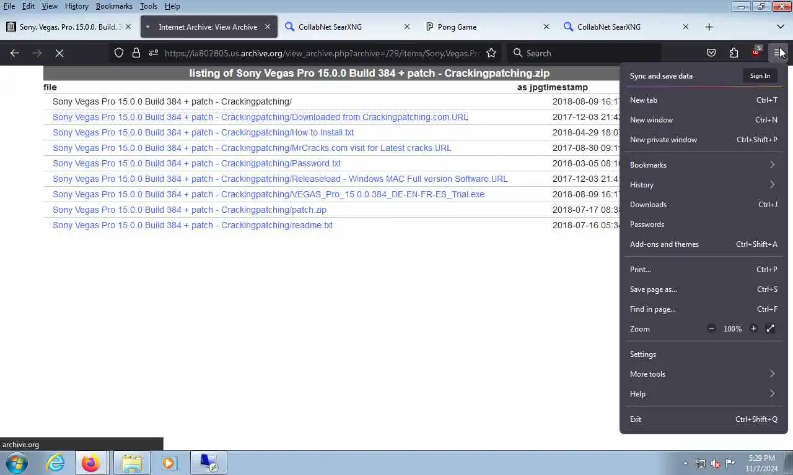Click the padlock site security icon
The width and height of the screenshot is (793, 475).
pyautogui.click(x=136, y=53)
